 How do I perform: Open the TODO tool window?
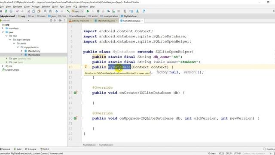tap(45, 149)
